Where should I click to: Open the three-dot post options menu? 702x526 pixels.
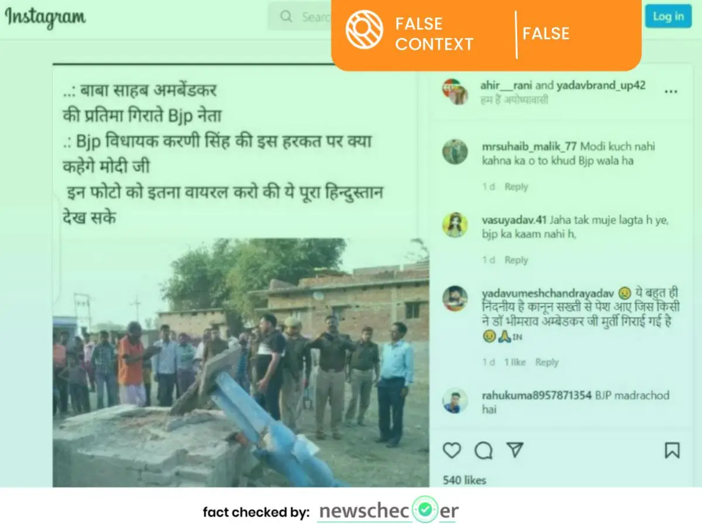[671, 92]
